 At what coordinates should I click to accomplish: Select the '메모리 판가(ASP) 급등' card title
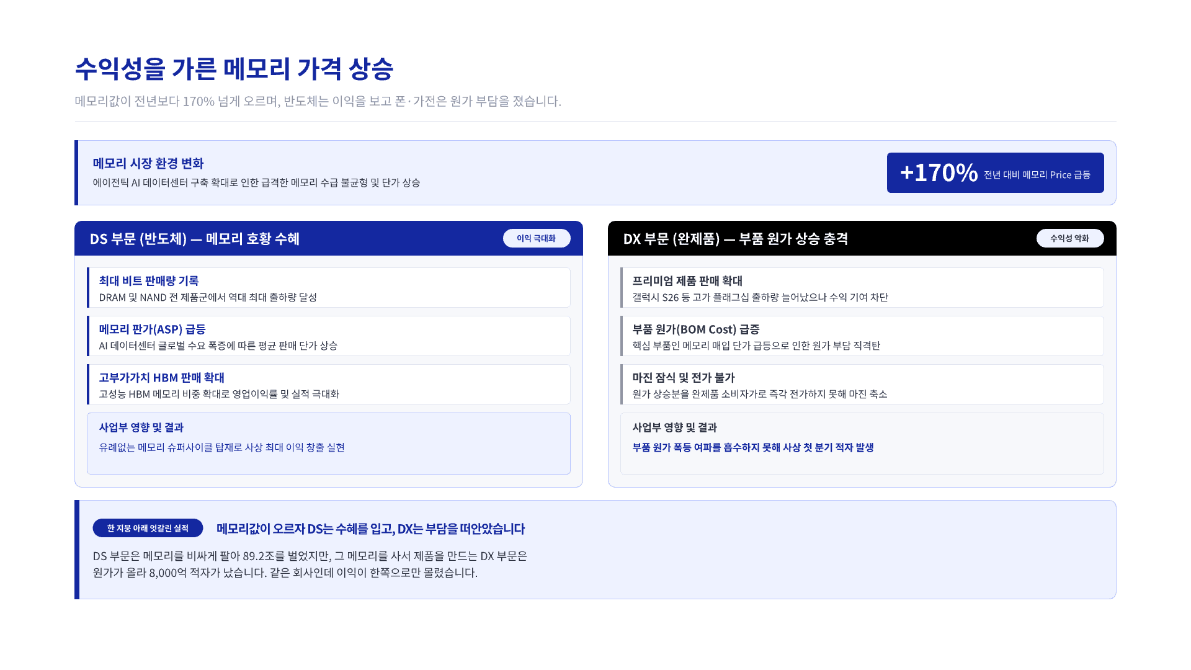coord(152,329)
